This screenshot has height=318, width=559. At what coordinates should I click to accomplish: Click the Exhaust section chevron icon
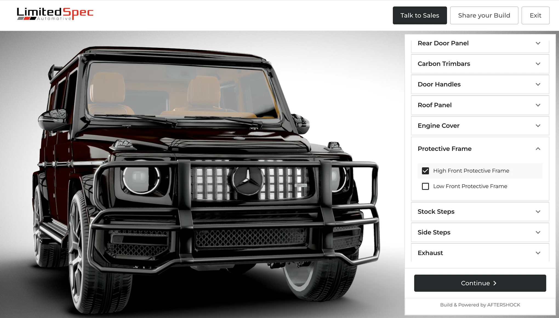coord(538,253)
